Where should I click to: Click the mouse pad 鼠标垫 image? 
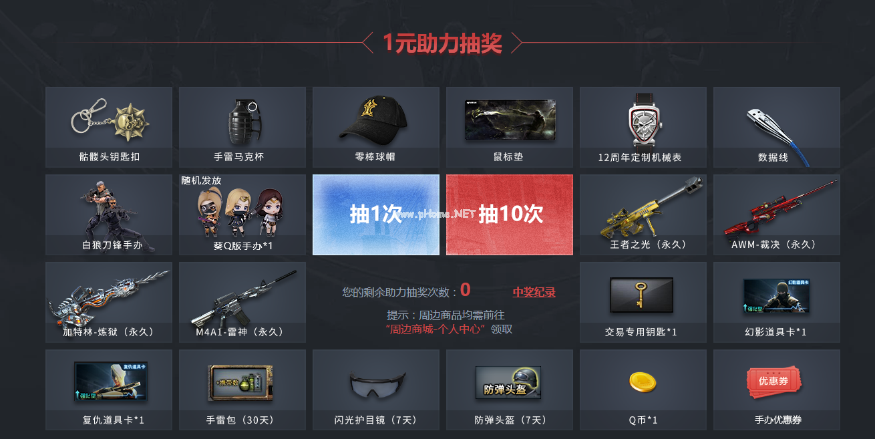coord(510,120)
